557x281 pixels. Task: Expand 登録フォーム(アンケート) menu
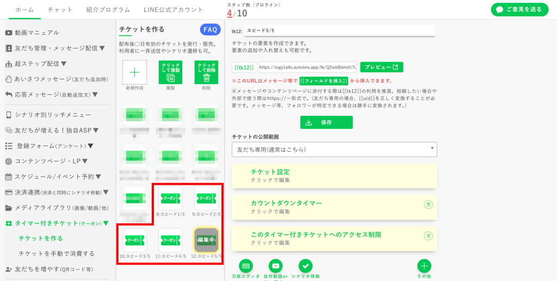pos(49,146)
